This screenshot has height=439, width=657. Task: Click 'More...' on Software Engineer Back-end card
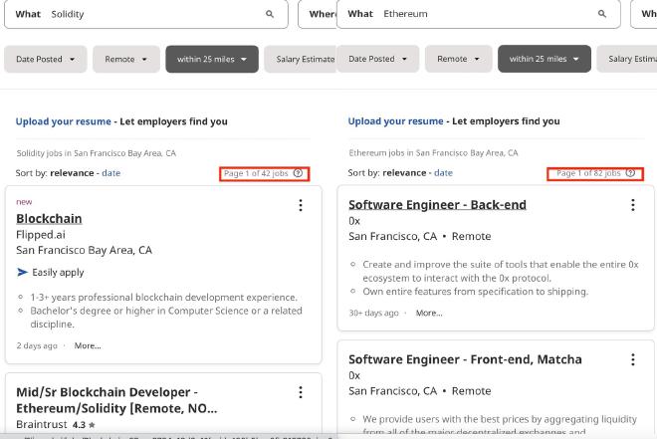pos(429,313)
